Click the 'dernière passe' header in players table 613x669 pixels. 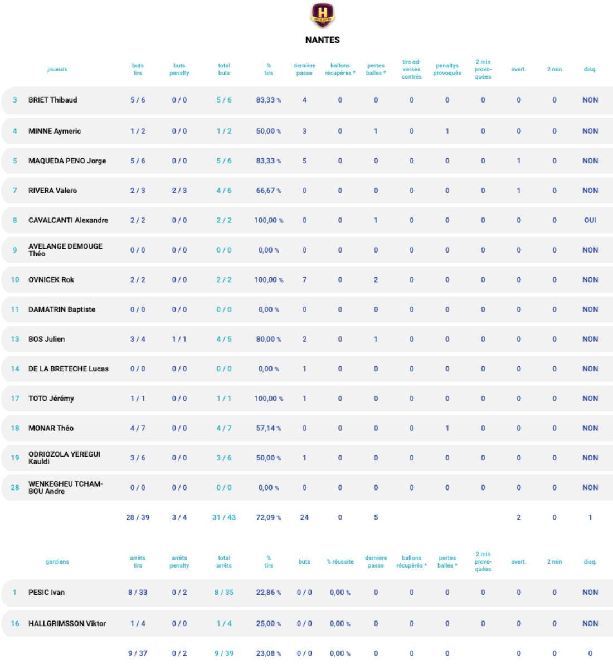click(304, 70)
